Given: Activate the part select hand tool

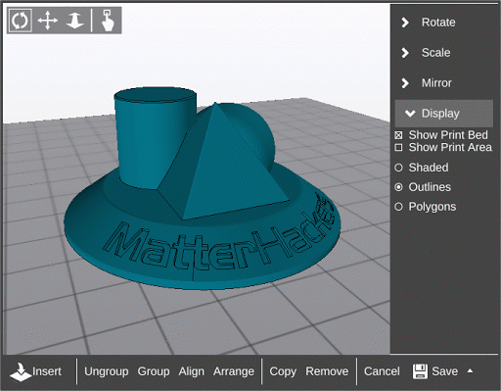Looking at the screenshot, I should [x=108, y=21].
